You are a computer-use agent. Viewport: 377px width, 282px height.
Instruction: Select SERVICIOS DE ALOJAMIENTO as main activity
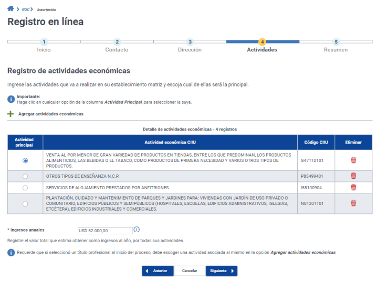point(25,188)
